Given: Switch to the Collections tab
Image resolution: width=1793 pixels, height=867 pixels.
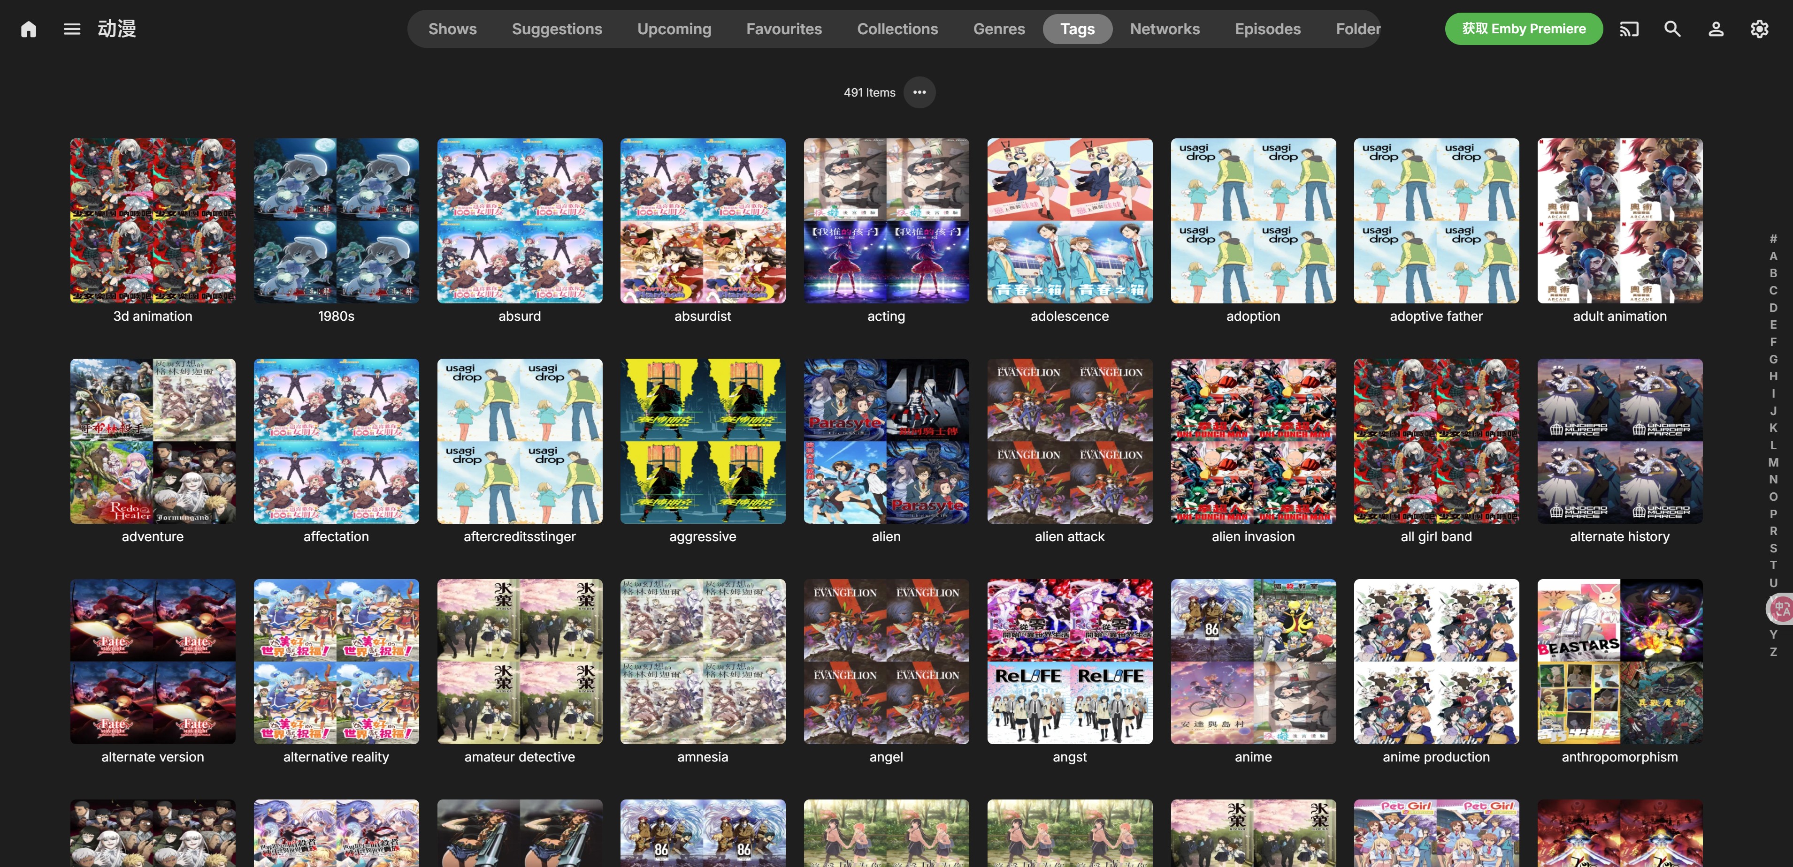Looking at the screenshot, I should pos(897,29).
